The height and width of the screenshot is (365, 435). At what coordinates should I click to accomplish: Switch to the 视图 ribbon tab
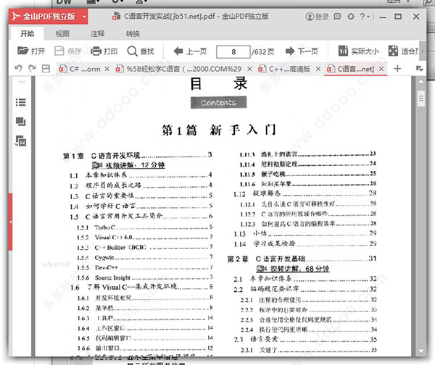pos(62,34)
